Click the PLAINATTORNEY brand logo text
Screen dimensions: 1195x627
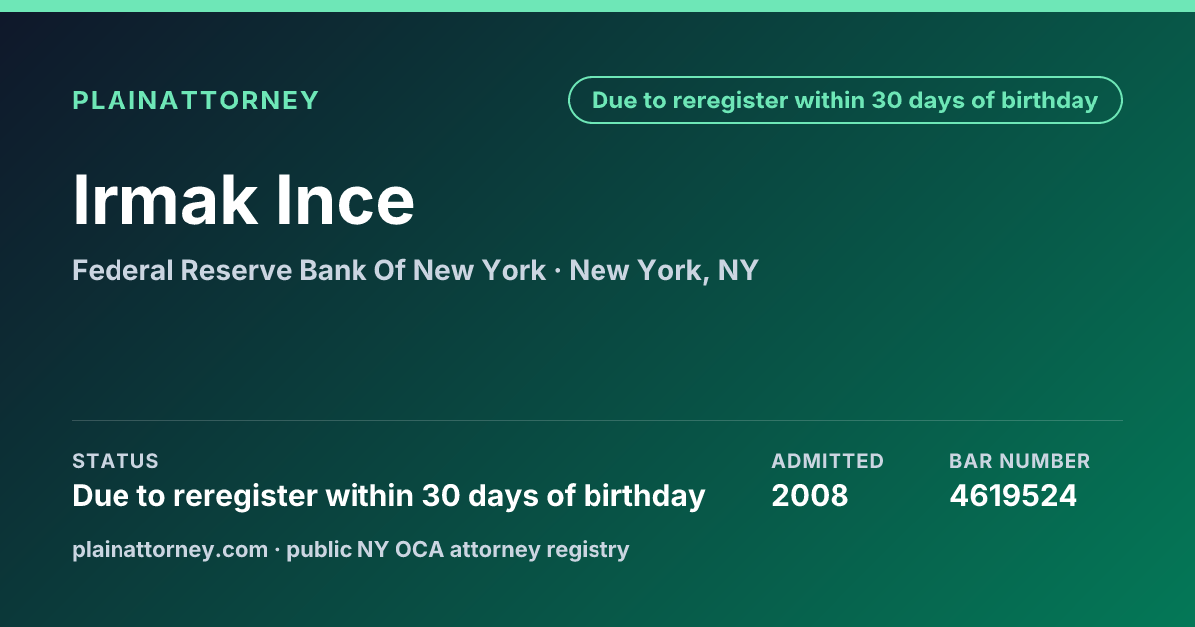(x=195, y=101)
